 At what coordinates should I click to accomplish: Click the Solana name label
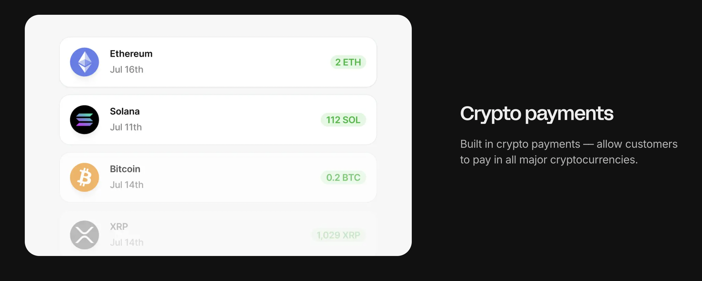[x=125, y=112]
